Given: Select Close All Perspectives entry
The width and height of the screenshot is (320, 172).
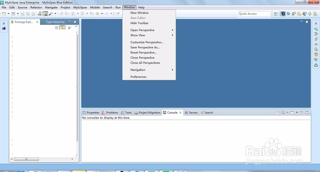Looking at the screenshot, I should click(x=149, y=63).
